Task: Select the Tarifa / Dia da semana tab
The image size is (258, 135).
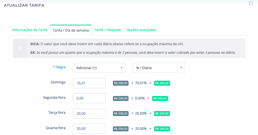Action: (x=71, y=30)
